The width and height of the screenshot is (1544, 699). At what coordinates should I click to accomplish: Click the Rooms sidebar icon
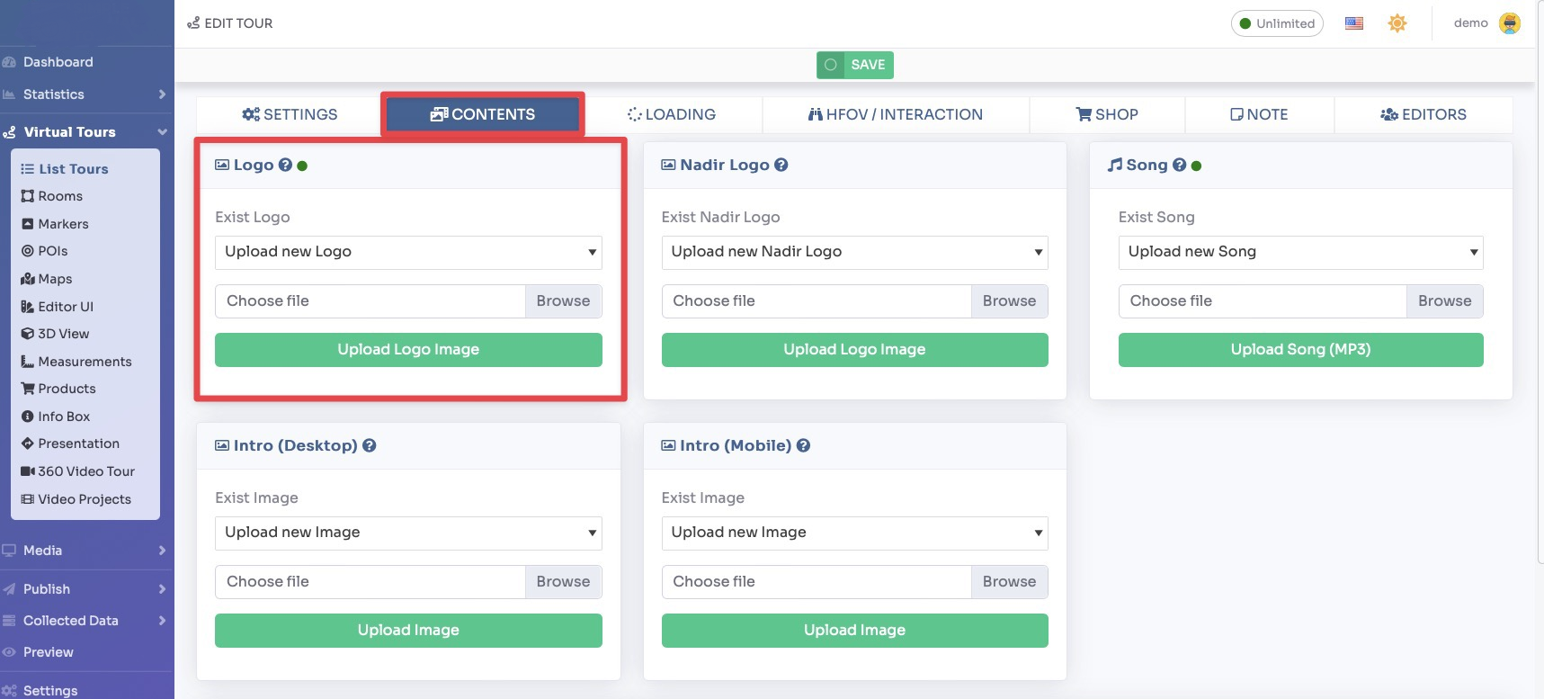pos(28,196)
